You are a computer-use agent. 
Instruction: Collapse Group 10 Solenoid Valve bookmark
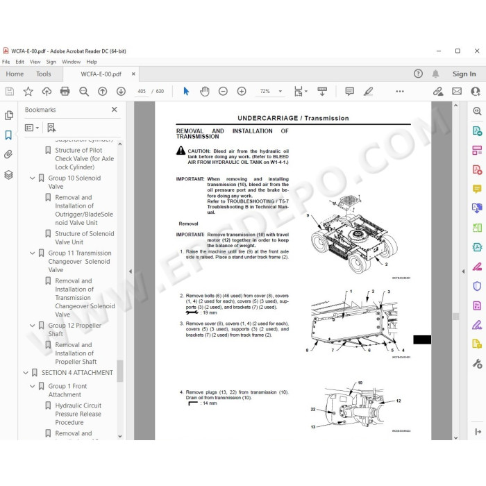[32, 178]
